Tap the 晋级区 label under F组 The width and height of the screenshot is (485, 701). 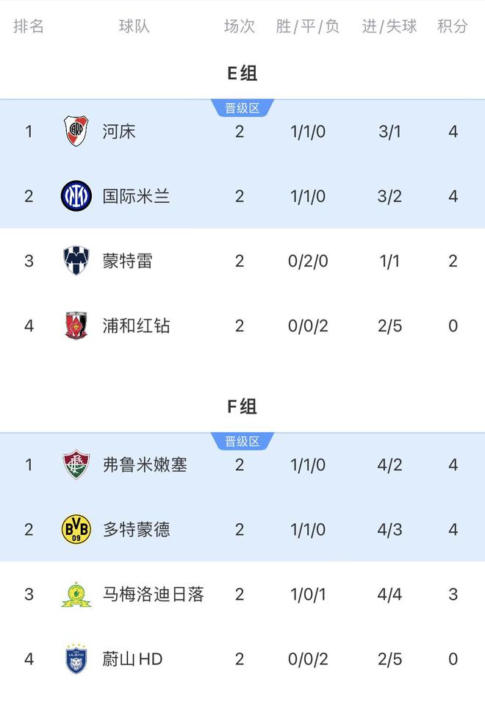click(242, 441)
